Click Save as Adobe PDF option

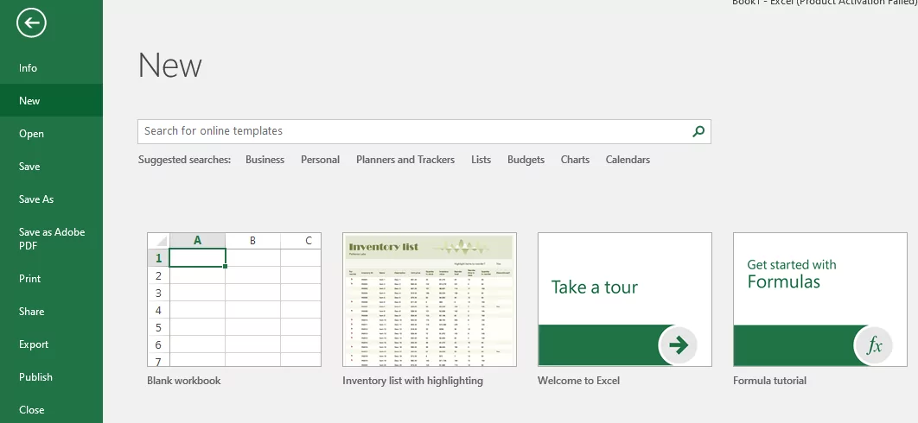(x=51, y=239)
